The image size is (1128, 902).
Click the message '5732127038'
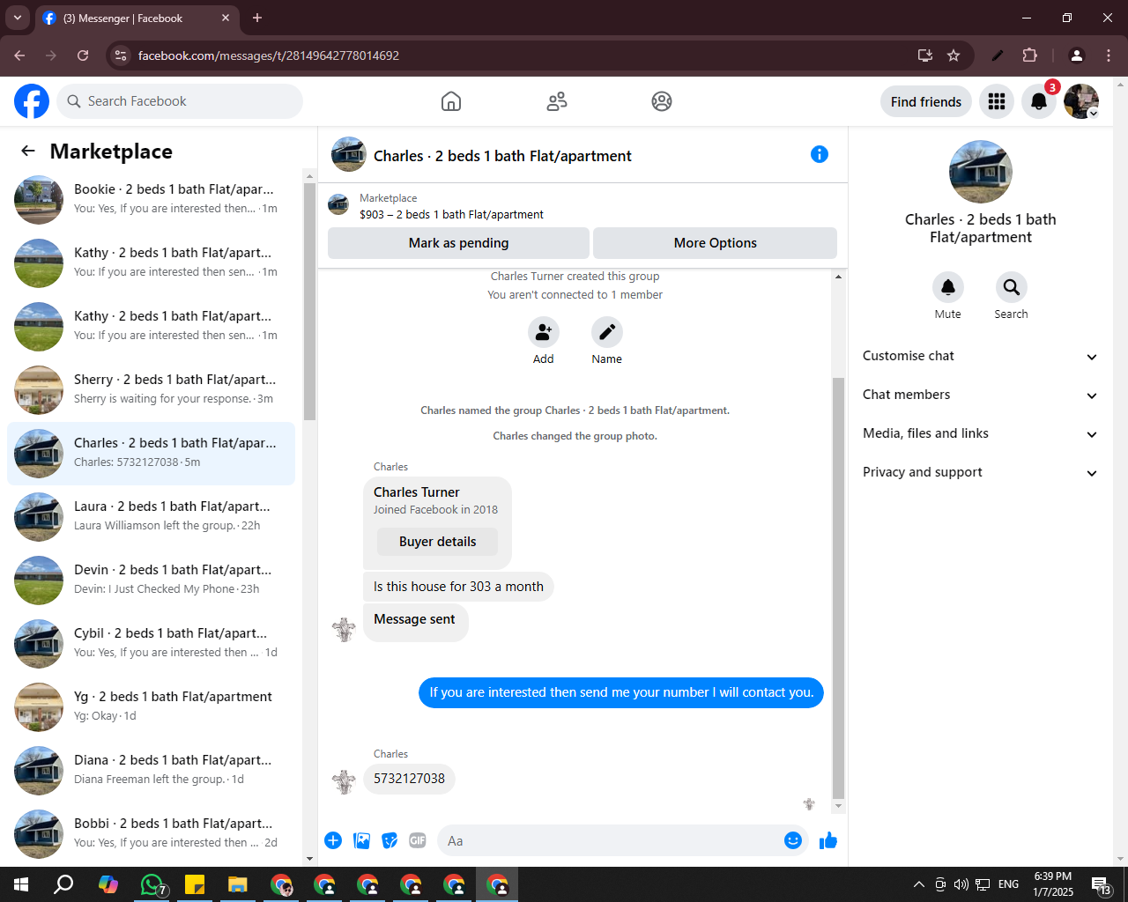[x=409, y=779]
